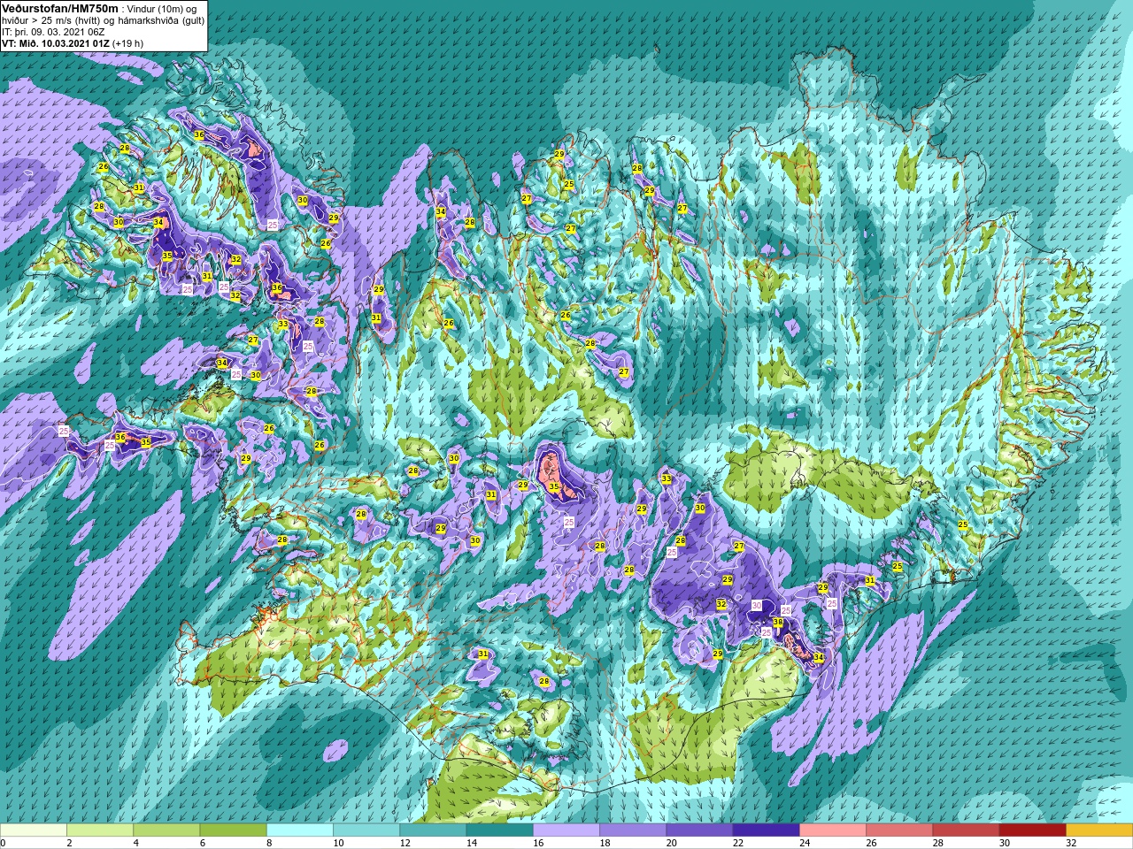Click the '24' tick on the legend scale
Image resolution: width=1133 pixels, height=849 pixels.
[x=805, y=844]
